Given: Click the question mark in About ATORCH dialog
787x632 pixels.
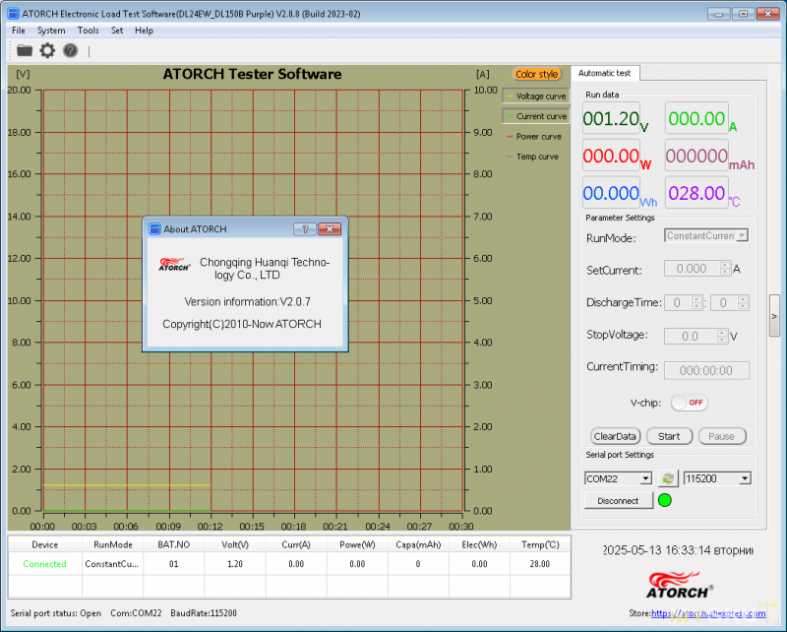Looking at the screenshot, I should (x=305, y=229).
